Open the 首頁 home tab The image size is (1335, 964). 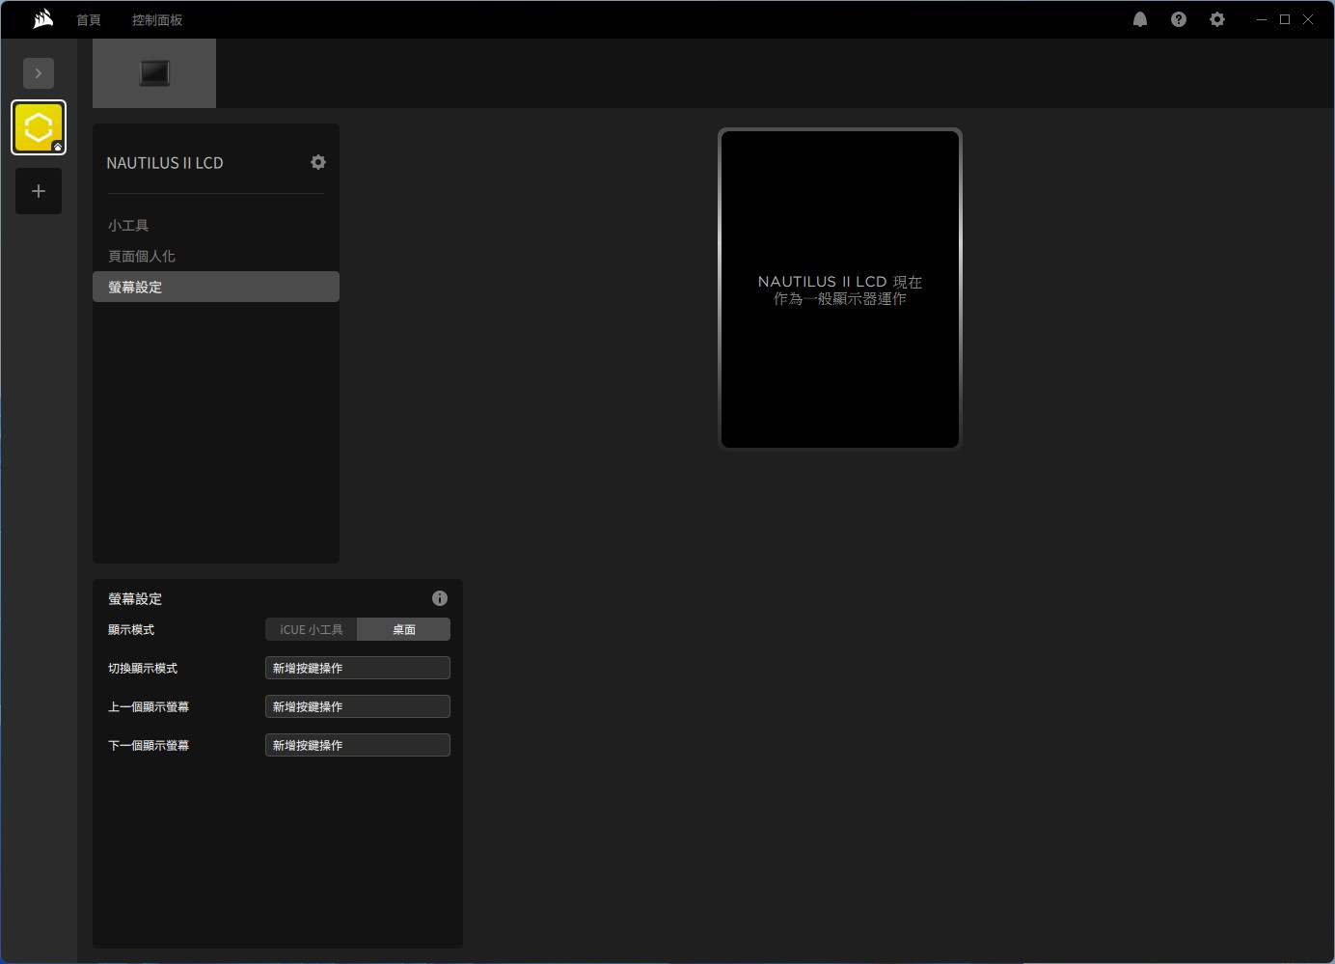pyautogui.click(x=89, y=20)
